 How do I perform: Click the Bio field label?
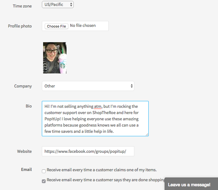[x=29, y=106]
